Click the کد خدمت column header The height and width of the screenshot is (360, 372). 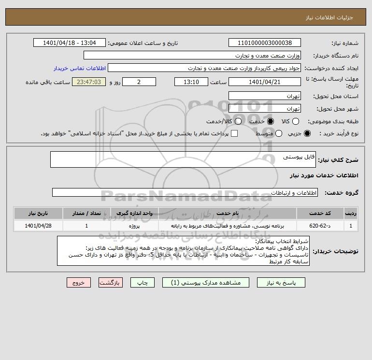pos(320,213)
